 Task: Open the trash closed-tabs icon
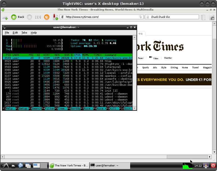point(203,17)
